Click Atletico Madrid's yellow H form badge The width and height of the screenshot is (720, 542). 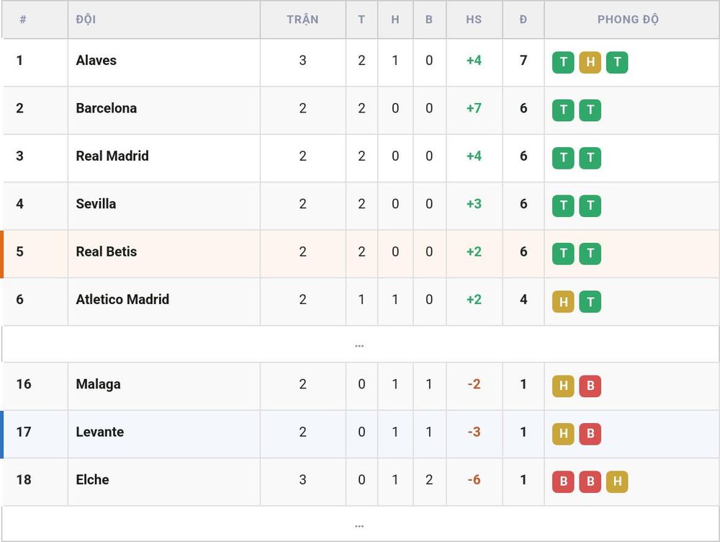[x=563, y=301]
